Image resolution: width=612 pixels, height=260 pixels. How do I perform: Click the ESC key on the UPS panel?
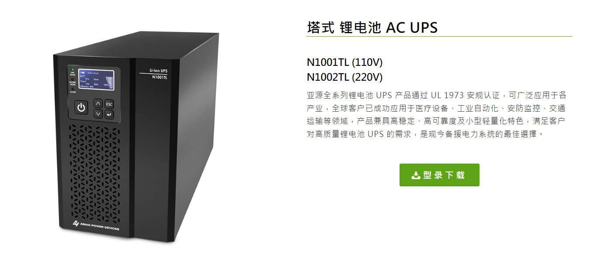pos(109,104)
